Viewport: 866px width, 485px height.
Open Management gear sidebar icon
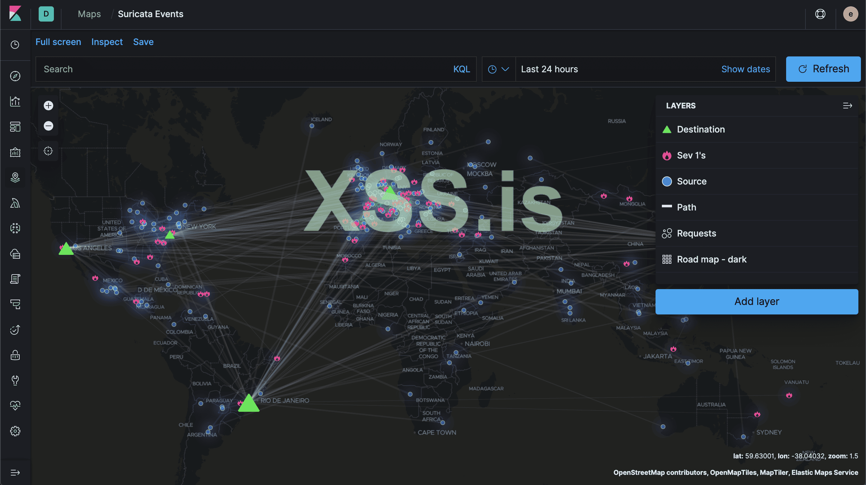point(15,431)
